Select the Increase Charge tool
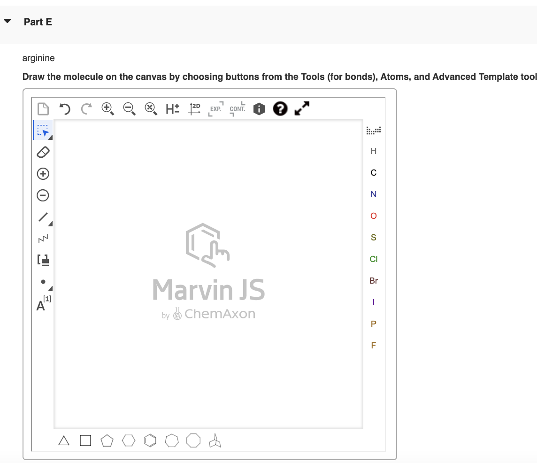 point(43,174)
